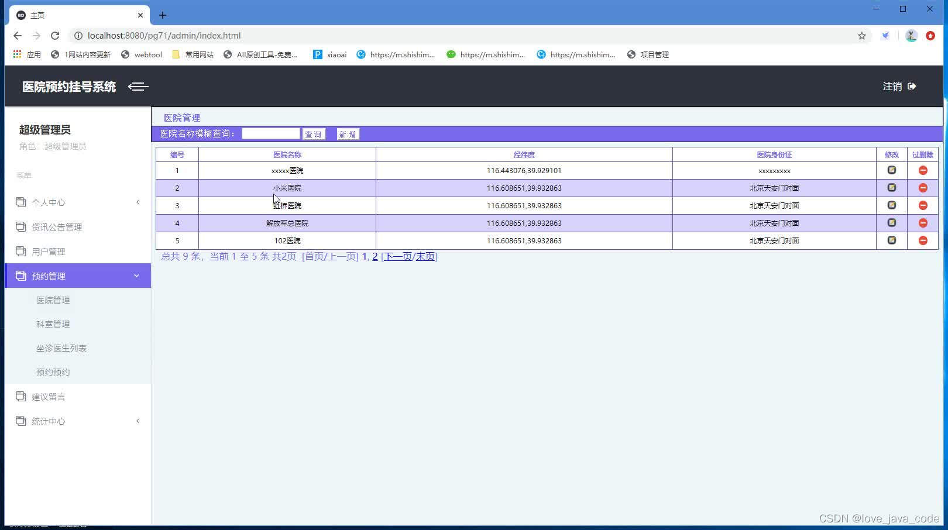The width and height of the screenshot is (948, 530).
Task: Click the blue bird extension icon
Action: point(886,36)
